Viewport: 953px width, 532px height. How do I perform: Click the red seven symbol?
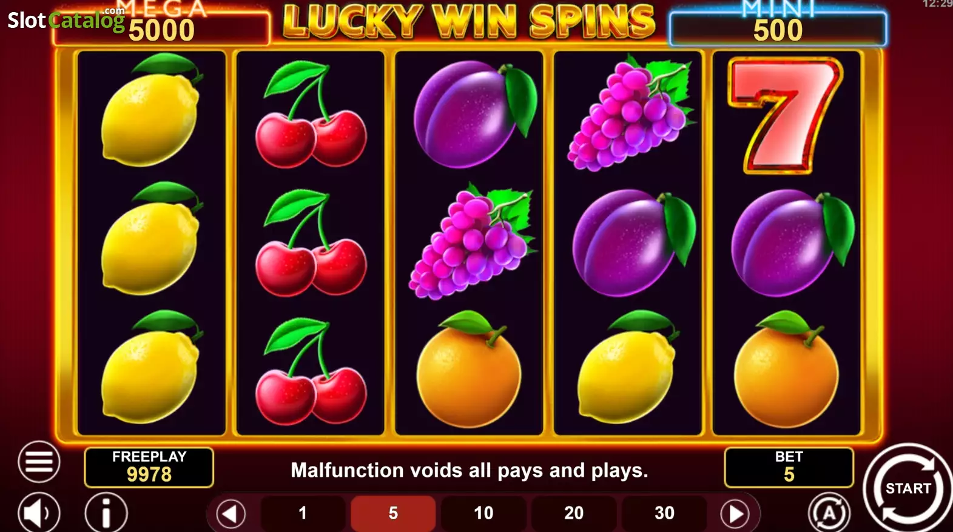pos(786,115)
